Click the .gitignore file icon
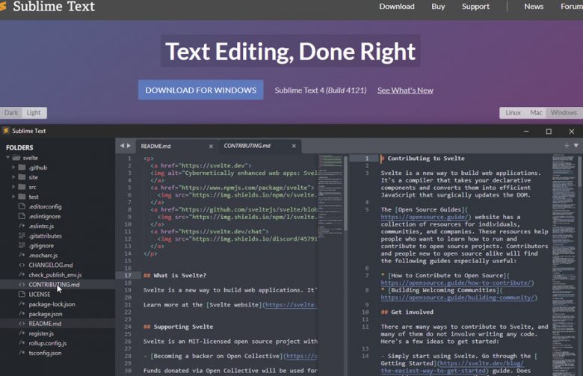The width and height of the screenshot is (583, 376). point(22,245)
